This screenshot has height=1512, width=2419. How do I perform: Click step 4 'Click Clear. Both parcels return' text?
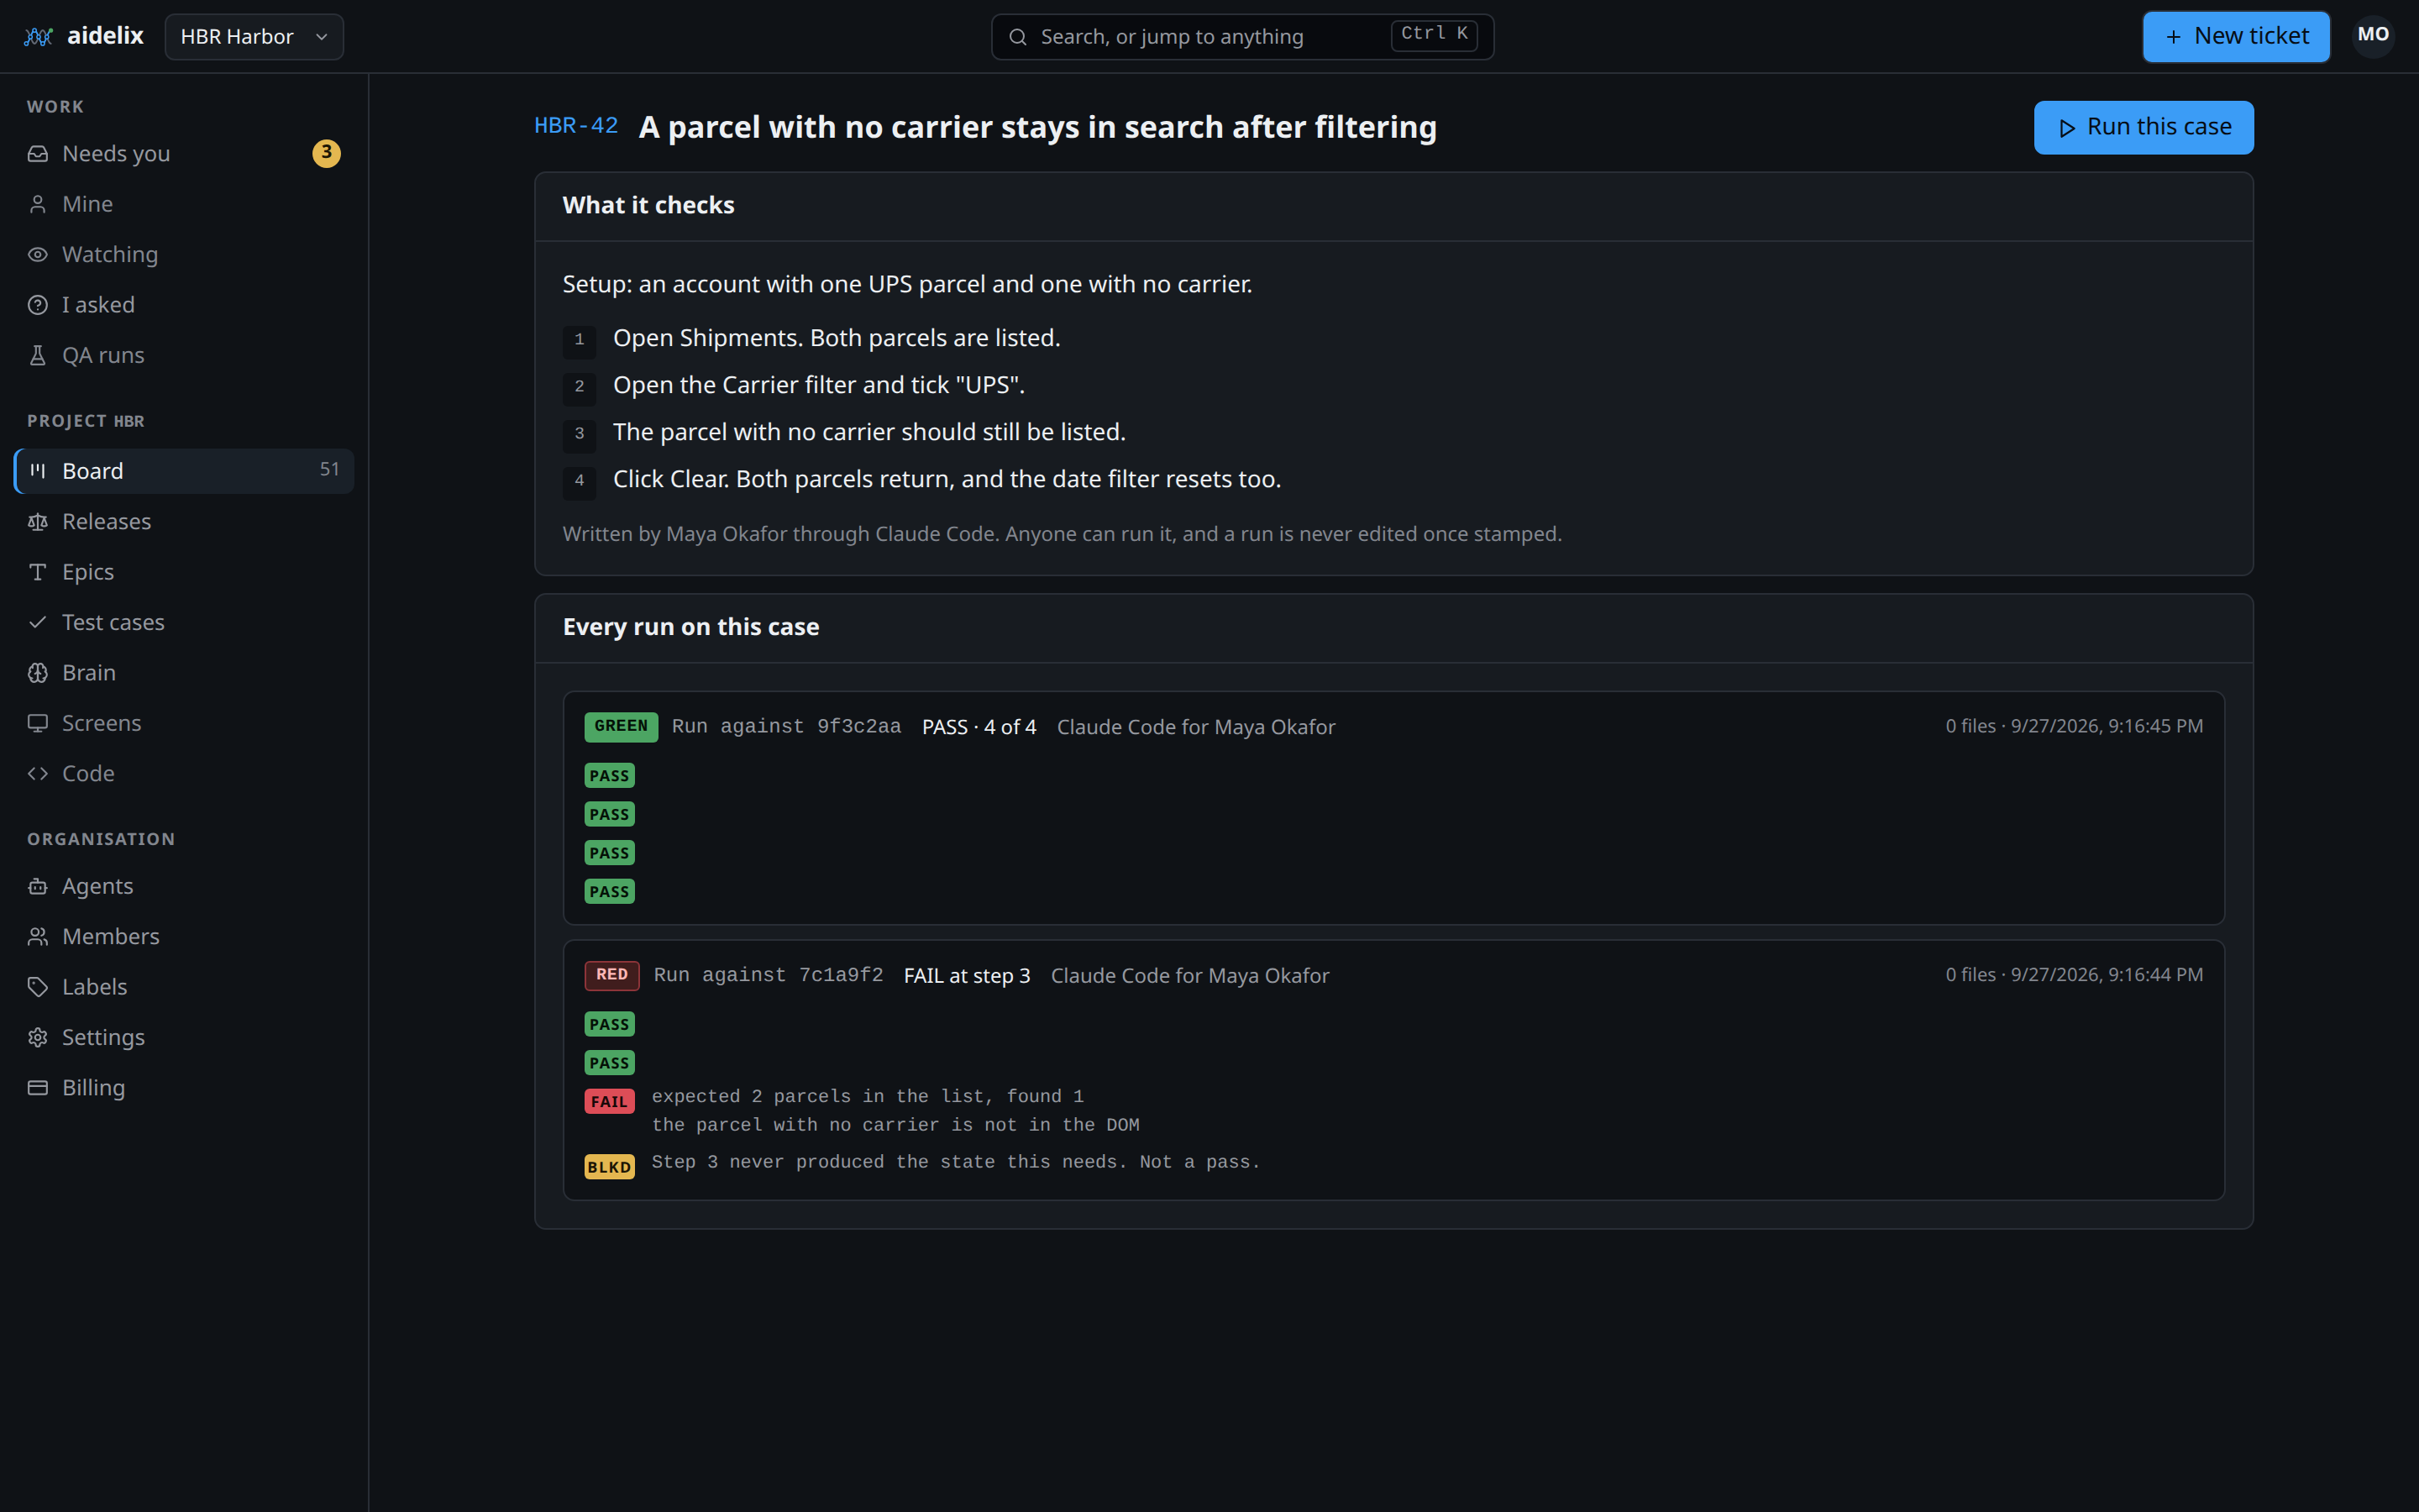pos(947,480)
